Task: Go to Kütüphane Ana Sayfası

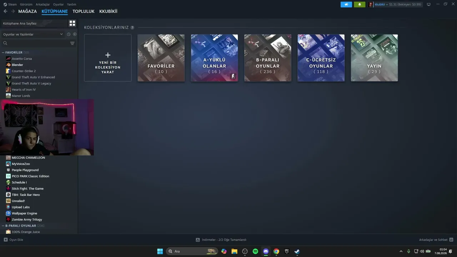Action: pyautogui.click(x=35, y=23)
